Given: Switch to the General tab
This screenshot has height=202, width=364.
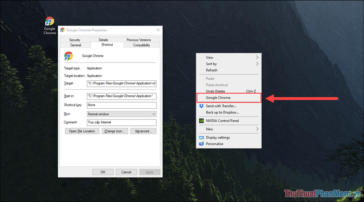Looking at the screenshot, I should (76, 45).
